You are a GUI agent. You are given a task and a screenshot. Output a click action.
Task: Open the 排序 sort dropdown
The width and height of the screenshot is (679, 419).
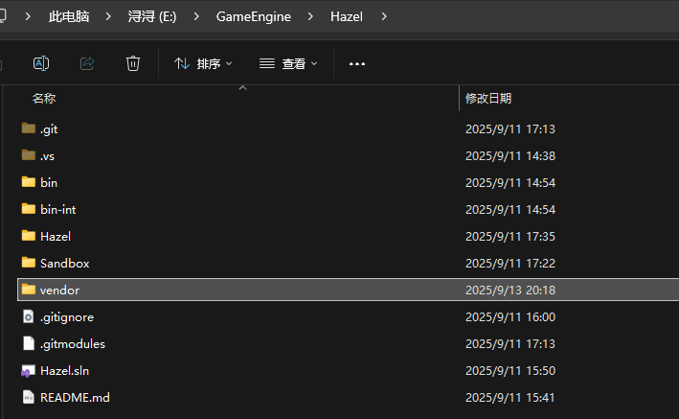click(x=203, y=63)
